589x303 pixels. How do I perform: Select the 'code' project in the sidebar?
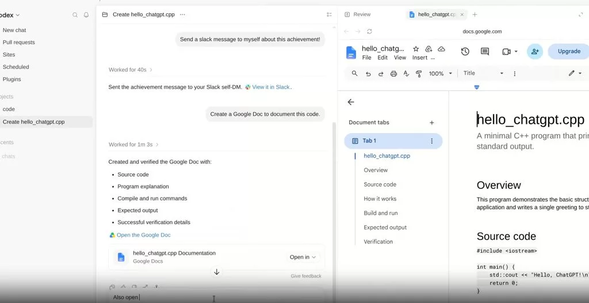click(9, 109)
